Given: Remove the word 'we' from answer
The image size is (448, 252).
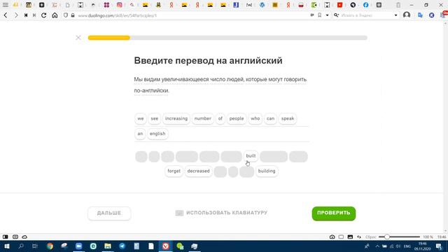Looking at the screenshot, I should tap(141, 118).
